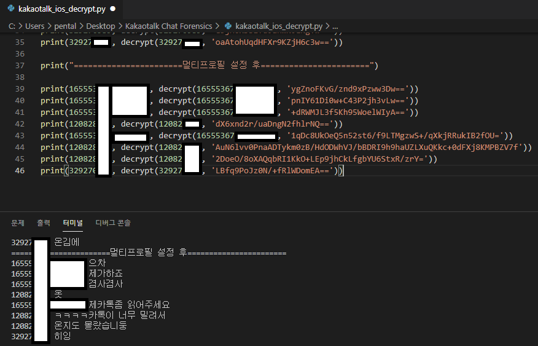
Task: Click the string 'dX6xnd2r/uaDngN2fhlrNQ=='
Action: click(272, 124)
